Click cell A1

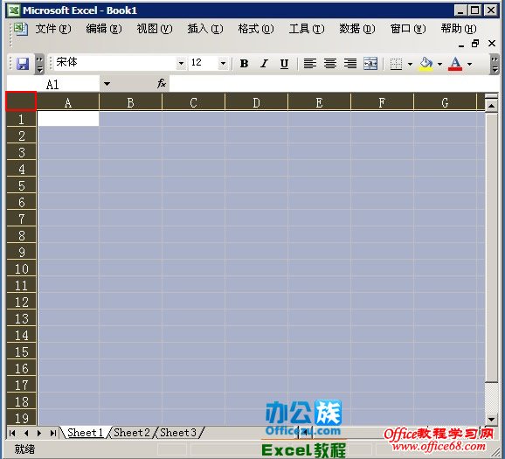tap(68, 119)
